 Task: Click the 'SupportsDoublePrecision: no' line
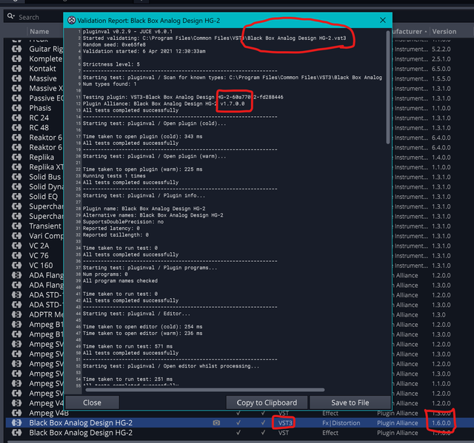pyautogui.click(x=123, y=222)
